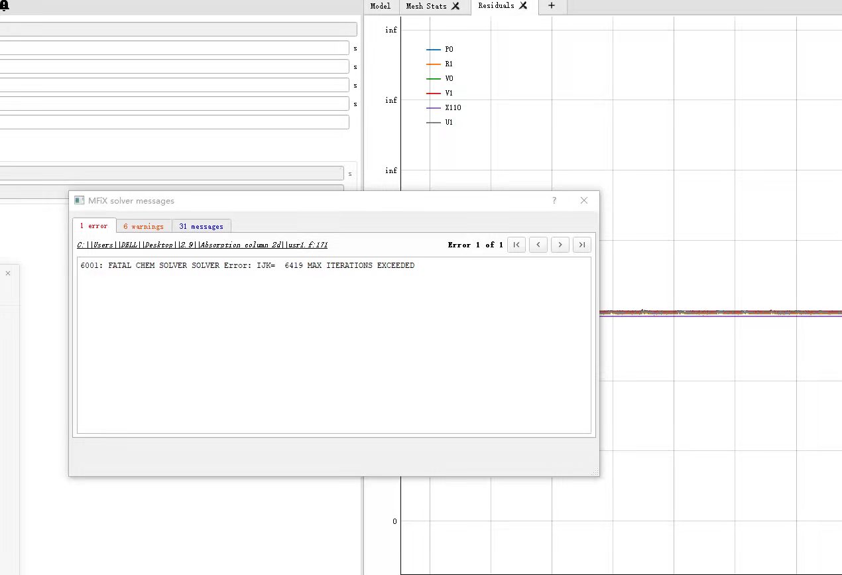Click the P0 legend line swatch
Screen dimensions: 842x575
click(x=434, y=50)
